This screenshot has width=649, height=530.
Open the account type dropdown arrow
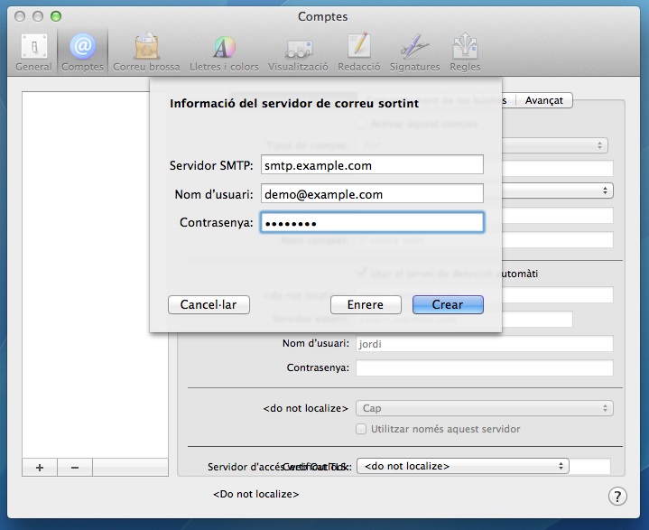599,145
